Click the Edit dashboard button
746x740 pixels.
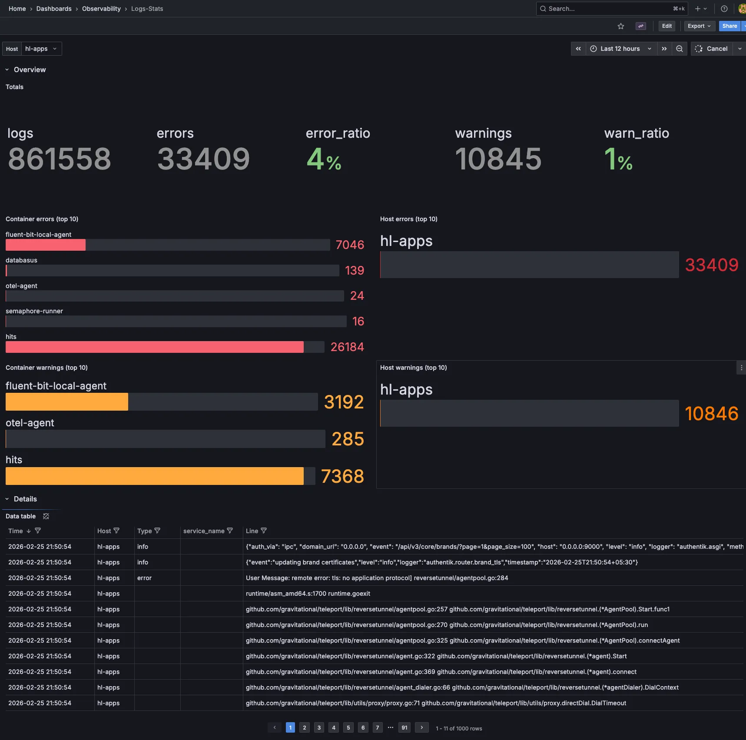pyautogui.click(x=666, y=26)
